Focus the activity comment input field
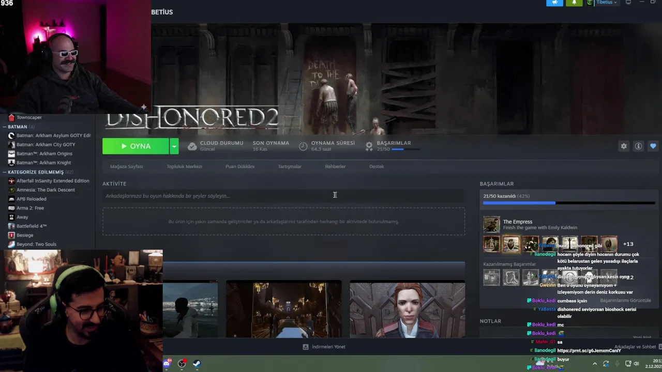The height and width of the screenshot is (372, 662). click(x=283, y=196)
